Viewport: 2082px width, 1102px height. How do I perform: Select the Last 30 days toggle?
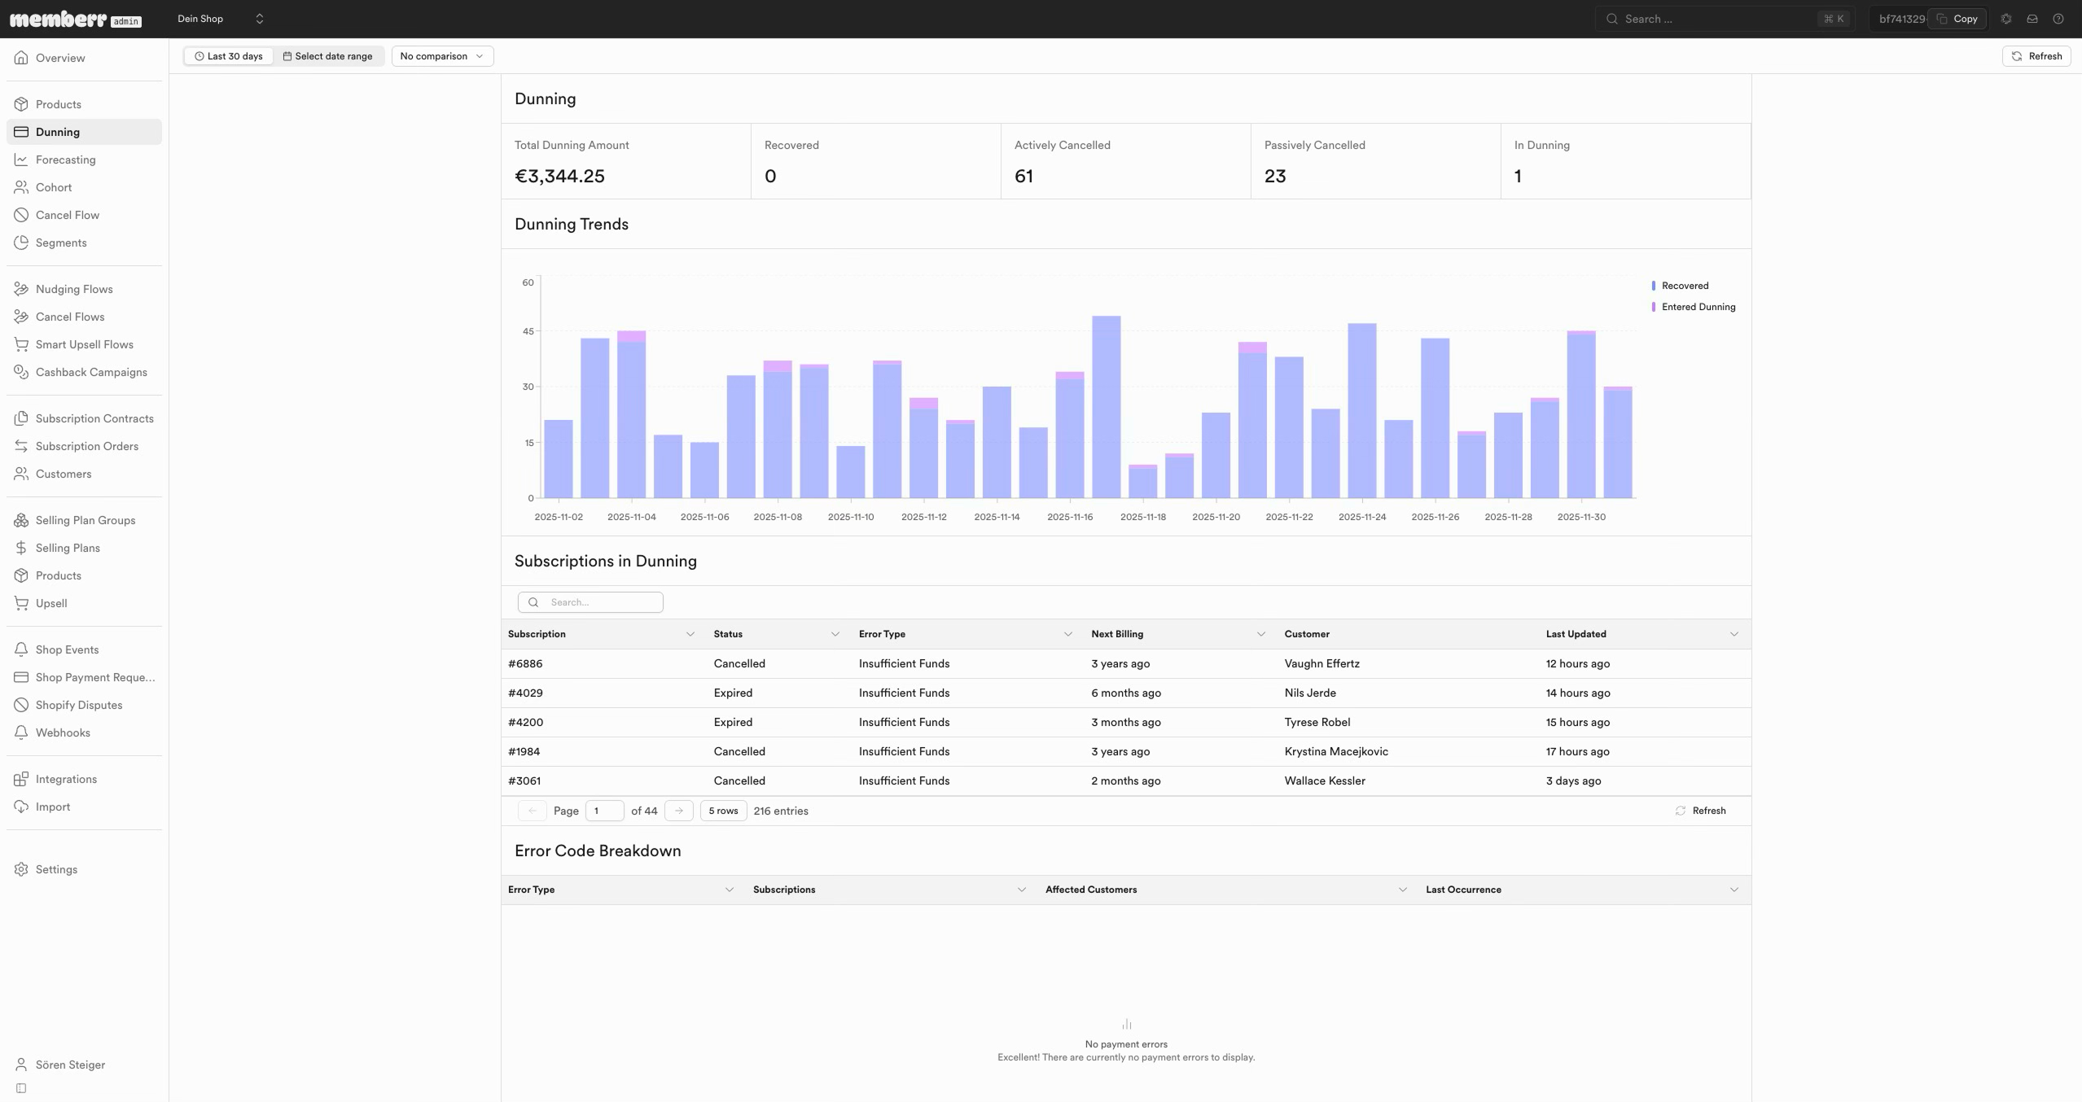click(x=229, y=56)
